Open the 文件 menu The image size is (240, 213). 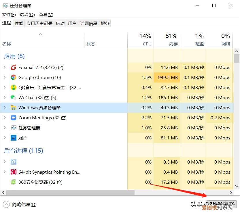(9, 15)
